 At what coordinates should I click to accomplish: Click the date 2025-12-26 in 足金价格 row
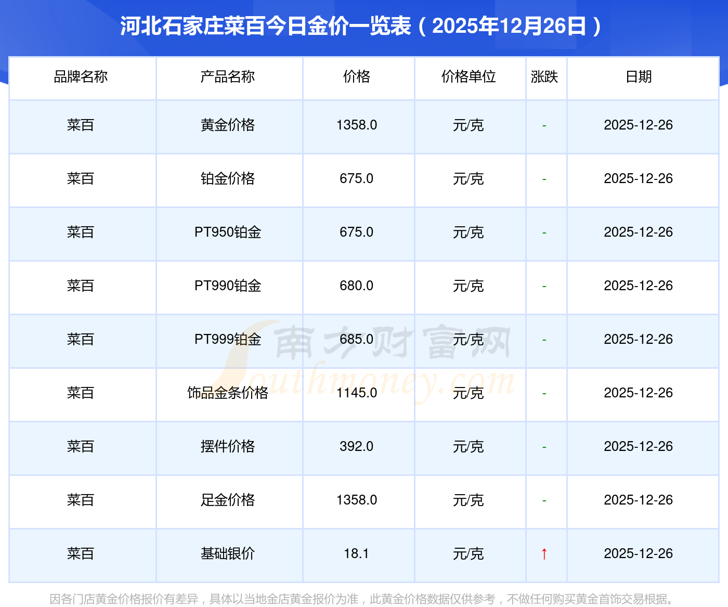coord(639,500)
